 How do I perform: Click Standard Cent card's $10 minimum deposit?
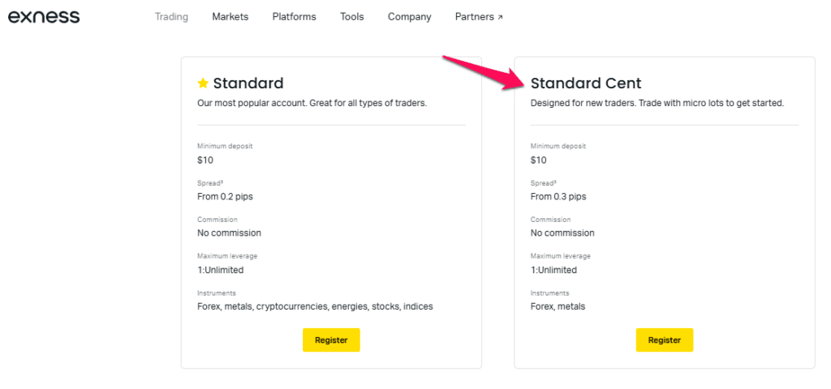coord(539,160)
